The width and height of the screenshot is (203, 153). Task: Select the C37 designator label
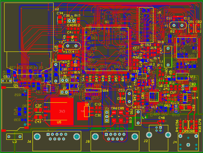tap(38, 106)
